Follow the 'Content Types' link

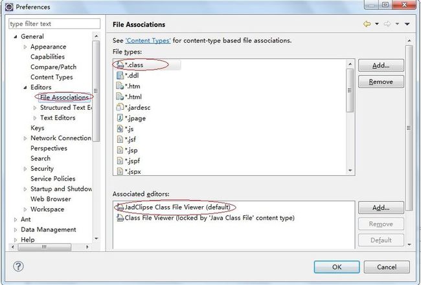pos(148,41)
